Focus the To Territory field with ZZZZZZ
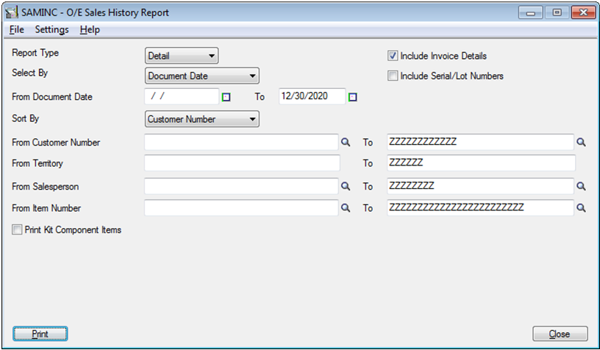 pos(481,163)
